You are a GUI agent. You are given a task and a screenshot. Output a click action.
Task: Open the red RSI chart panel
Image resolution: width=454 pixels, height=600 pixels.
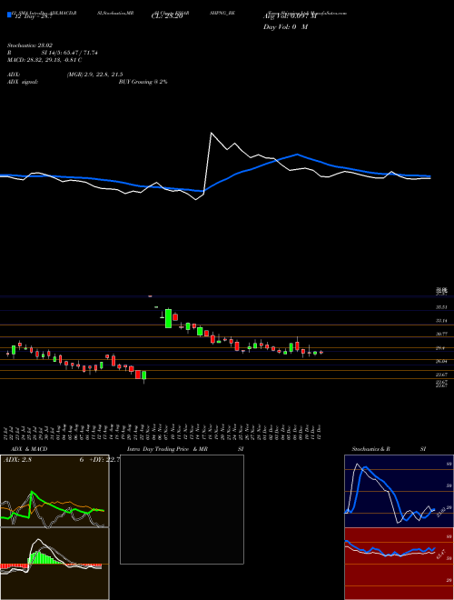coord(399,564)
